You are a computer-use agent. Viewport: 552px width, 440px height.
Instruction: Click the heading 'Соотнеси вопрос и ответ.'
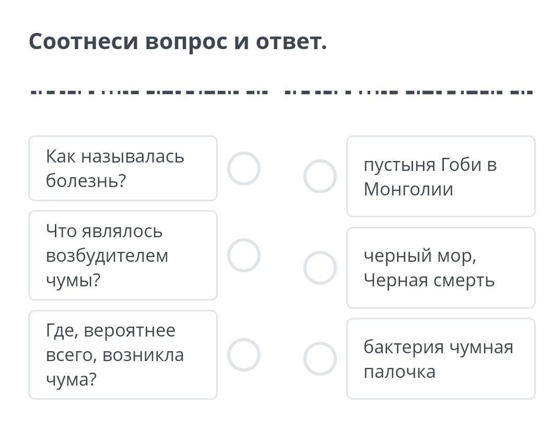(178, 41)
